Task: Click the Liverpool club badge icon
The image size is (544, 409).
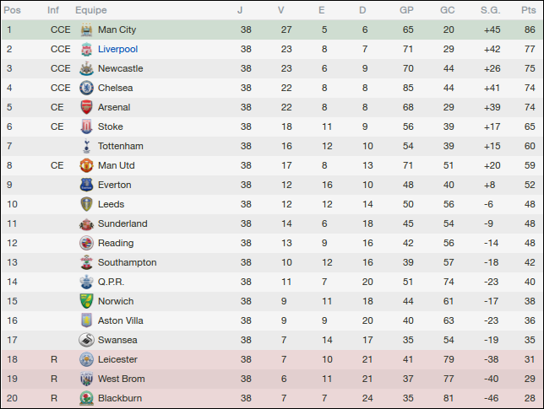Action: click(86, 49)
